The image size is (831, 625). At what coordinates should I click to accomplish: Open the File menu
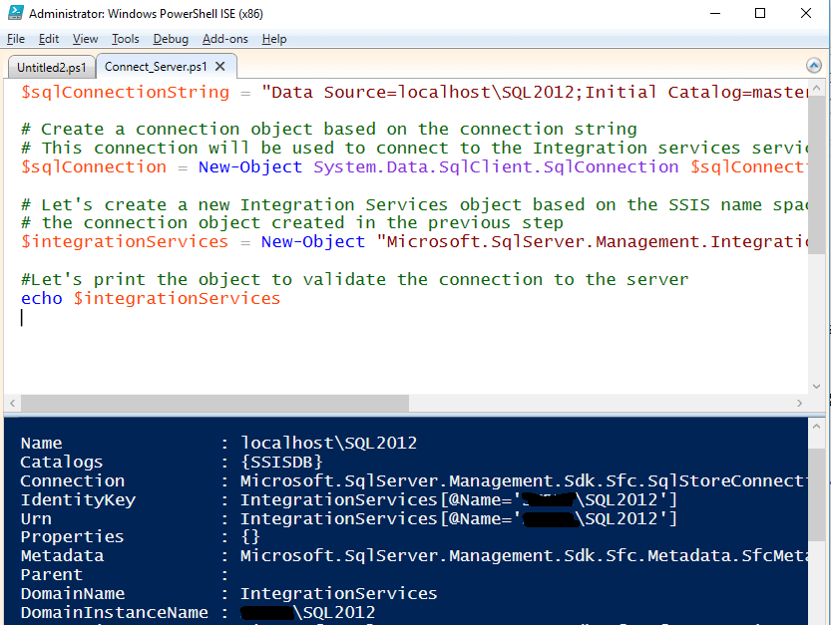click(16, 39)
